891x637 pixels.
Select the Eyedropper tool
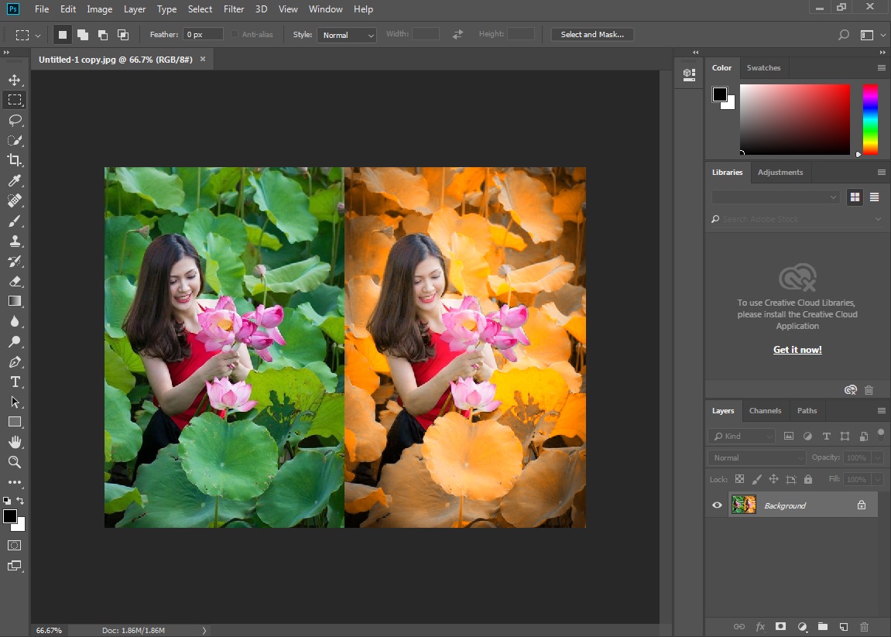15,180
